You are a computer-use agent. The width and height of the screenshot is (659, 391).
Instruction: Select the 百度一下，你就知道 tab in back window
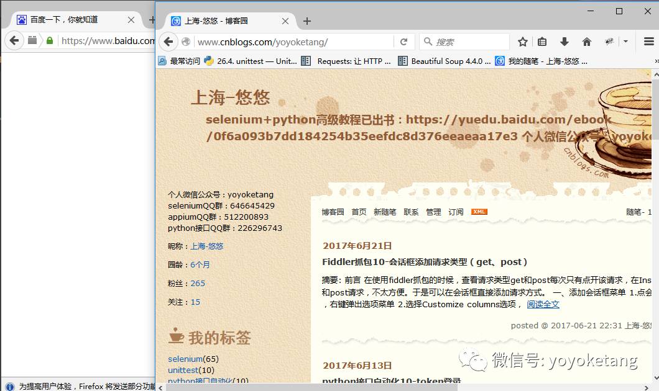click(76, 20)
